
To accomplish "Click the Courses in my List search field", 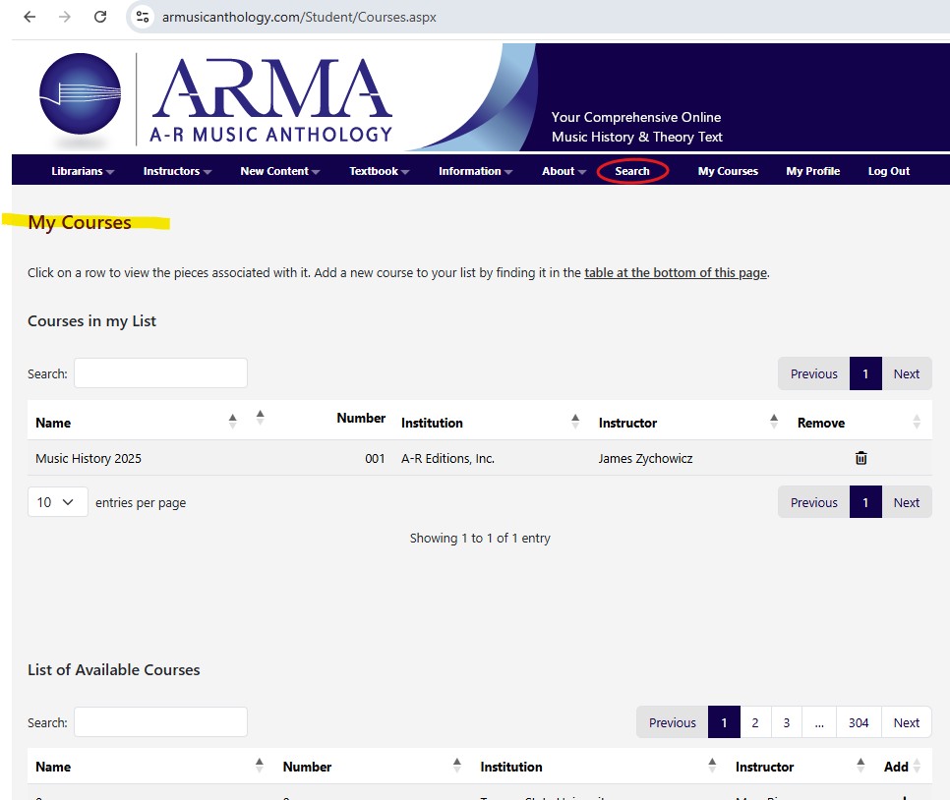I will pyautogui.click(x=160, y=373).
